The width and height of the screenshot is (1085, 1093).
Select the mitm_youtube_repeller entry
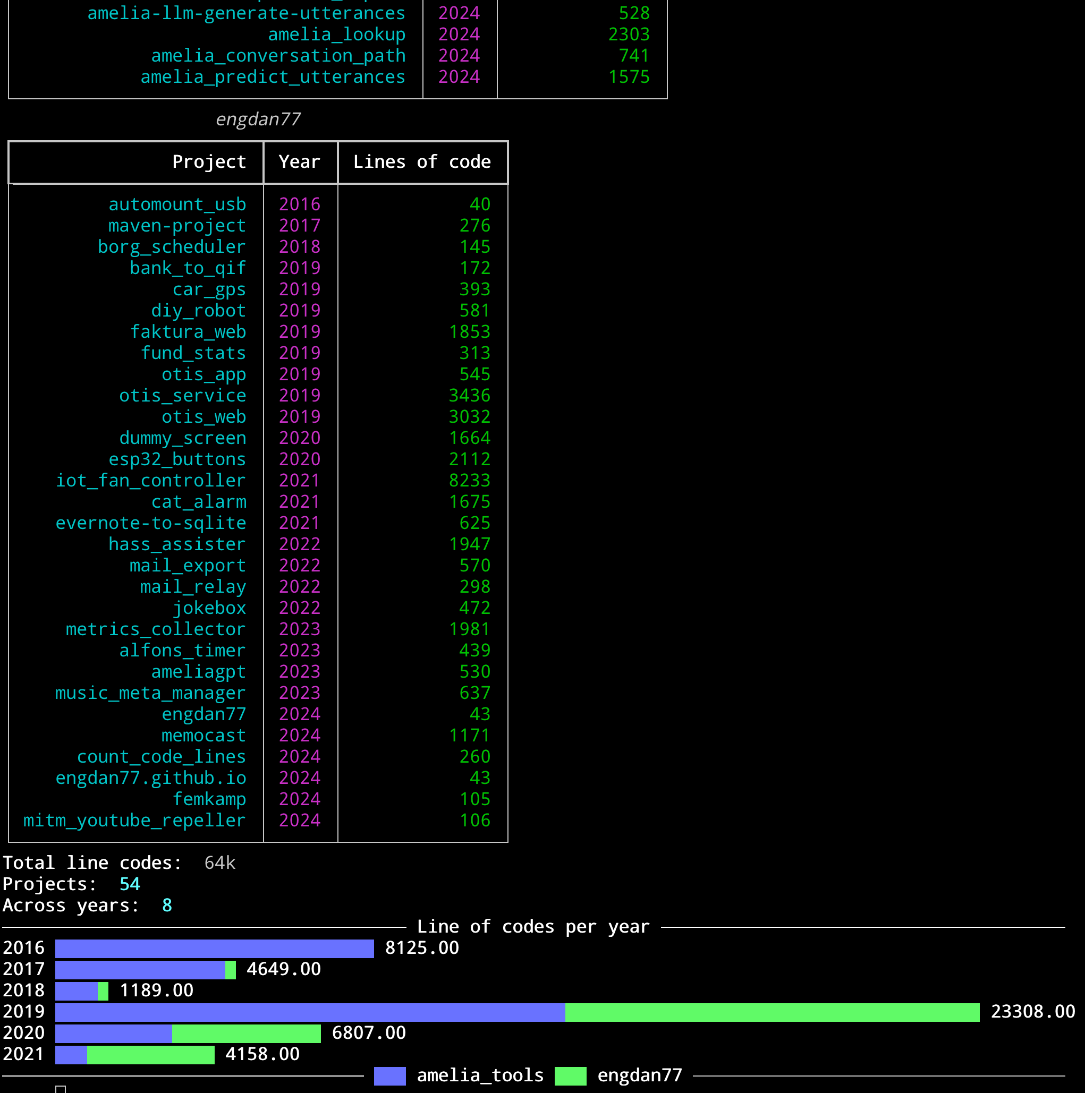click(x=134, y=821)
